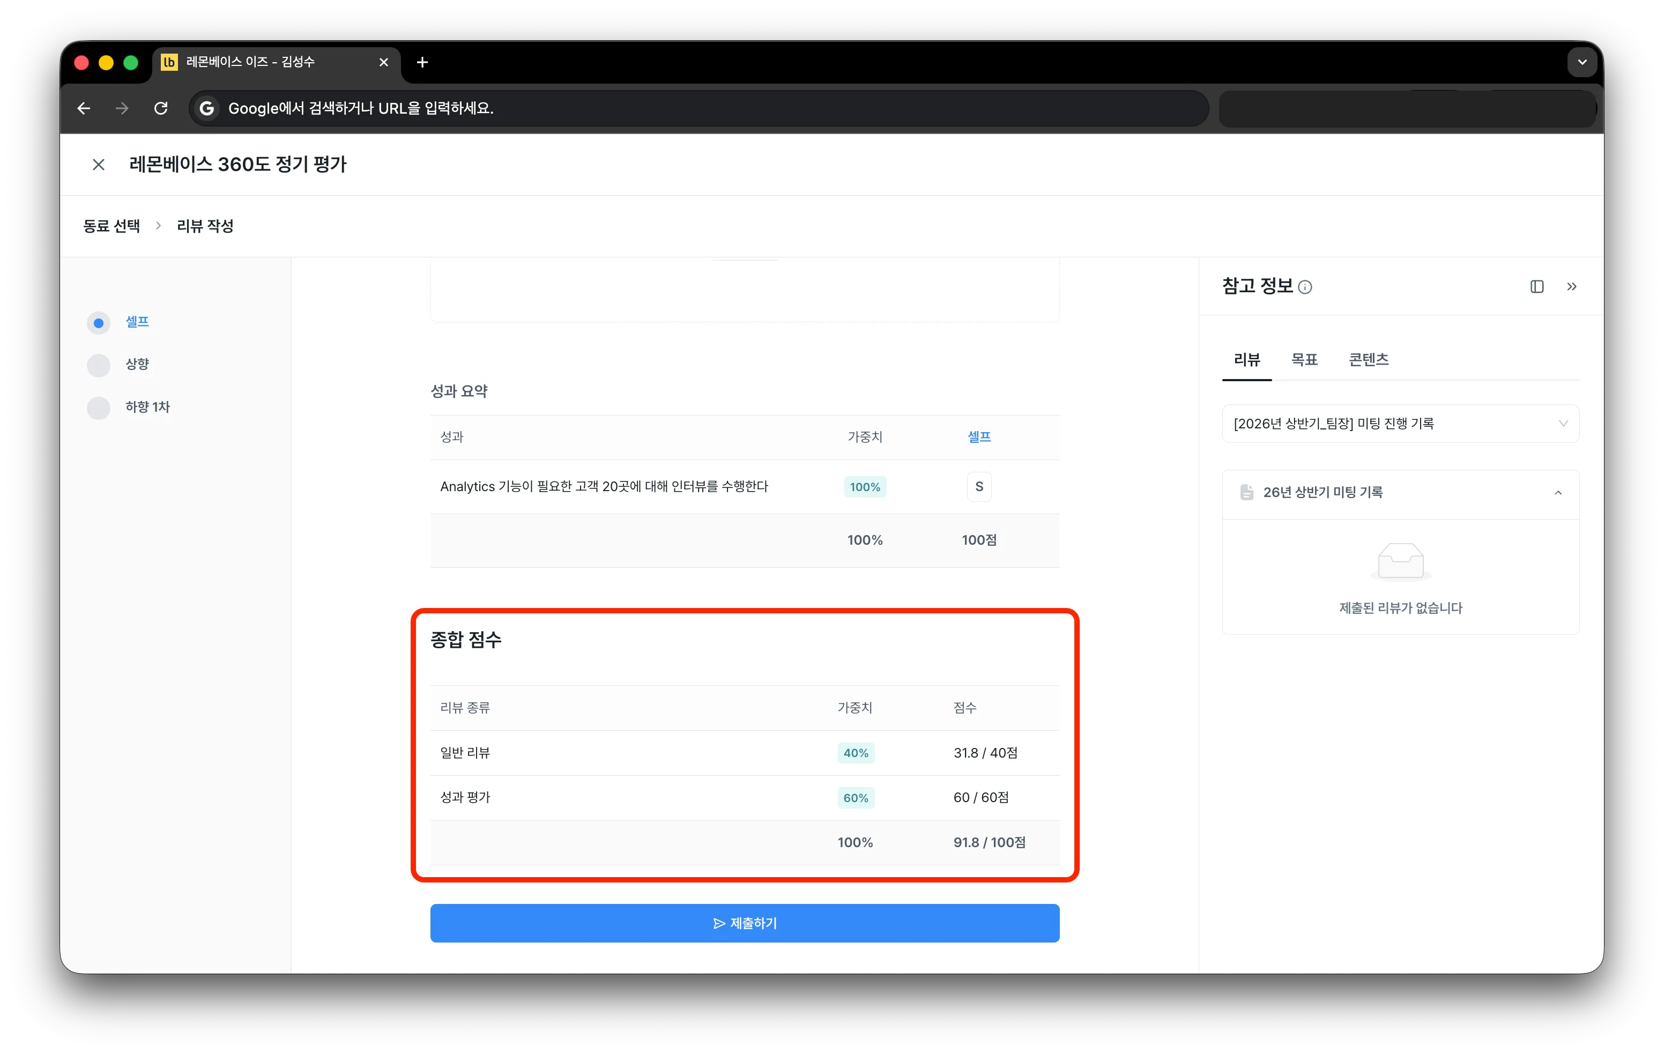Click the 셀프 column header link
Viewport: 1664px width, 1053px height.
(x=978, y=436)
